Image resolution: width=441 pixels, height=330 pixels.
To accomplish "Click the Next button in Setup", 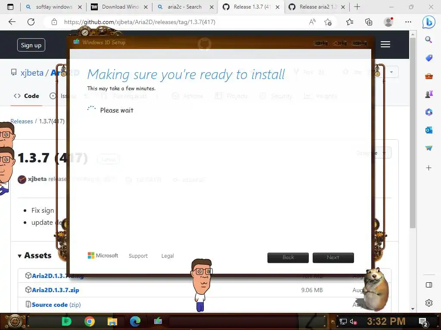I will pyautogui.click(x=333, y=258).
